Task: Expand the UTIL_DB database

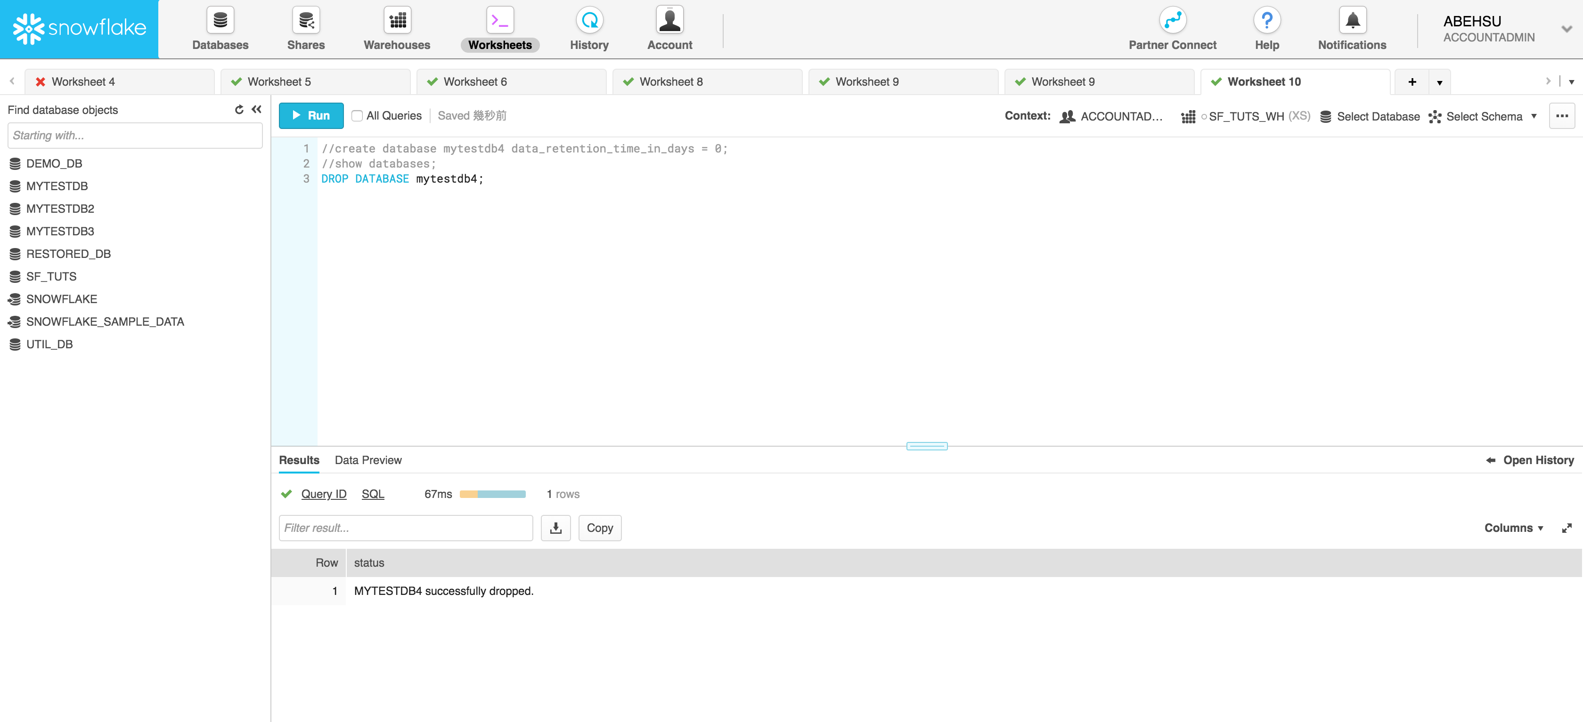Action: [x=49, y=345]
